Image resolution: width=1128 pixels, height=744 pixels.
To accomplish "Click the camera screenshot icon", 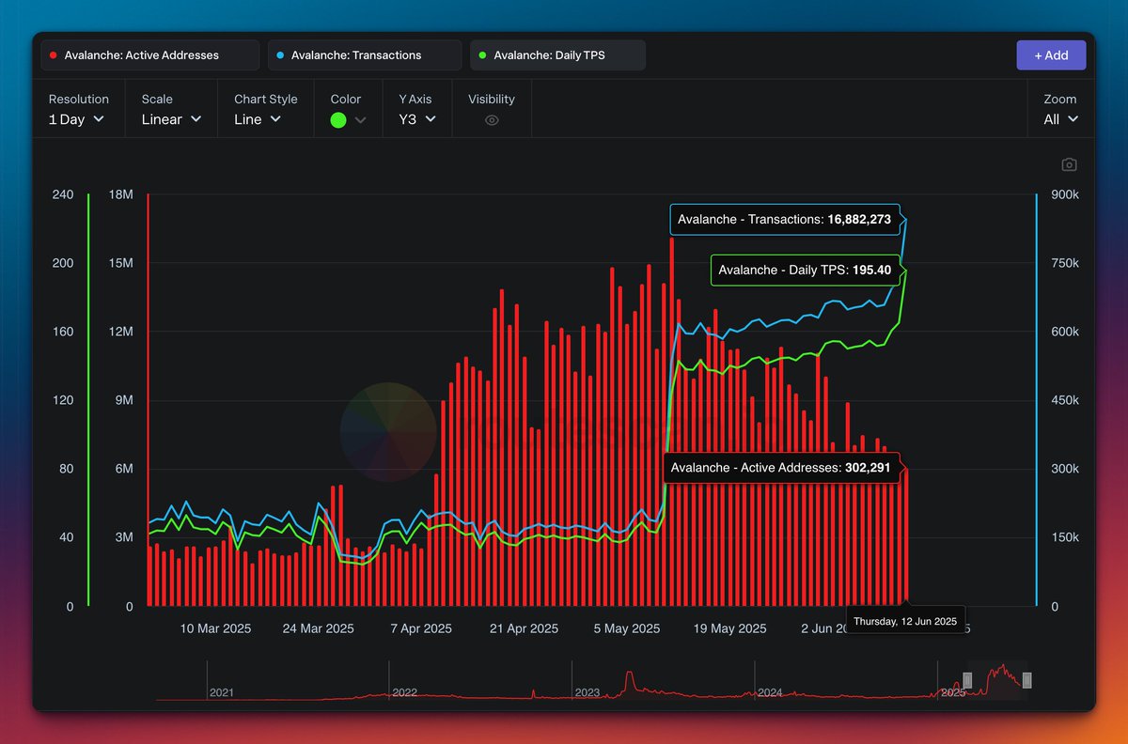I will (x=1069, y=164).
